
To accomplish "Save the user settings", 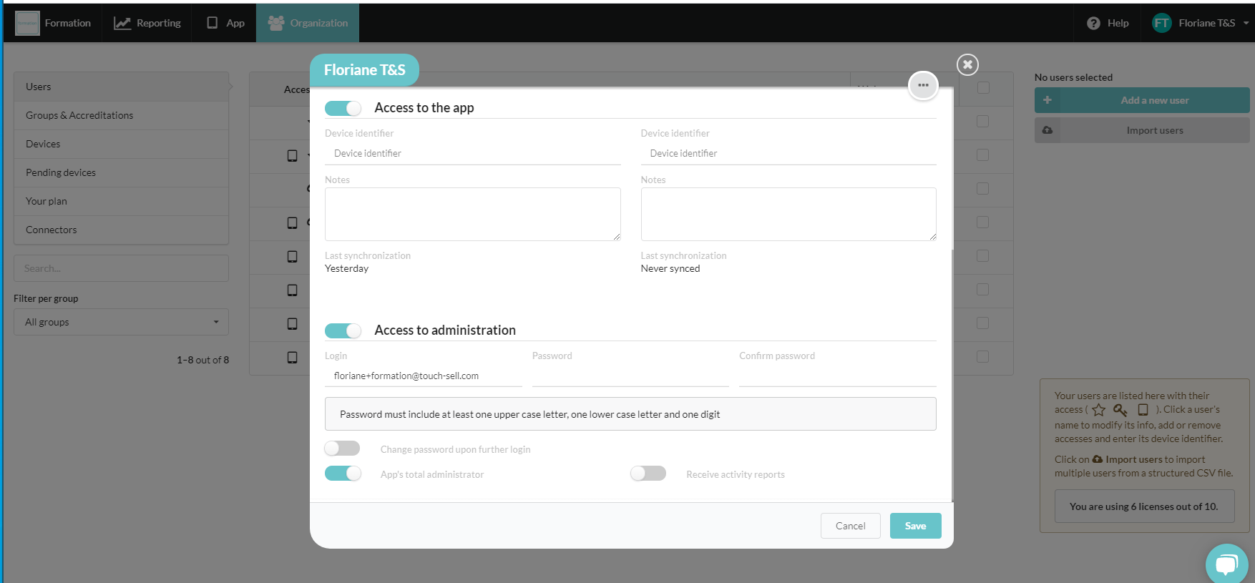I will [916, 526].
